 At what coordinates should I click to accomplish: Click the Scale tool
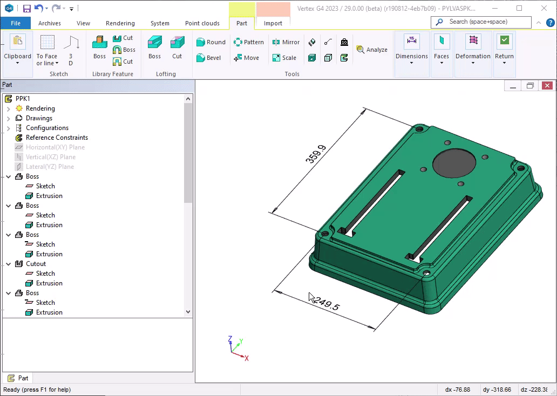[x=284, y=58]
